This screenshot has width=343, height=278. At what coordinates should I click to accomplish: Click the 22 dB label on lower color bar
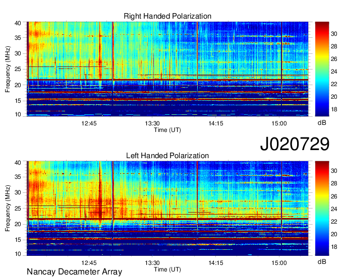(x=334, y=222)
